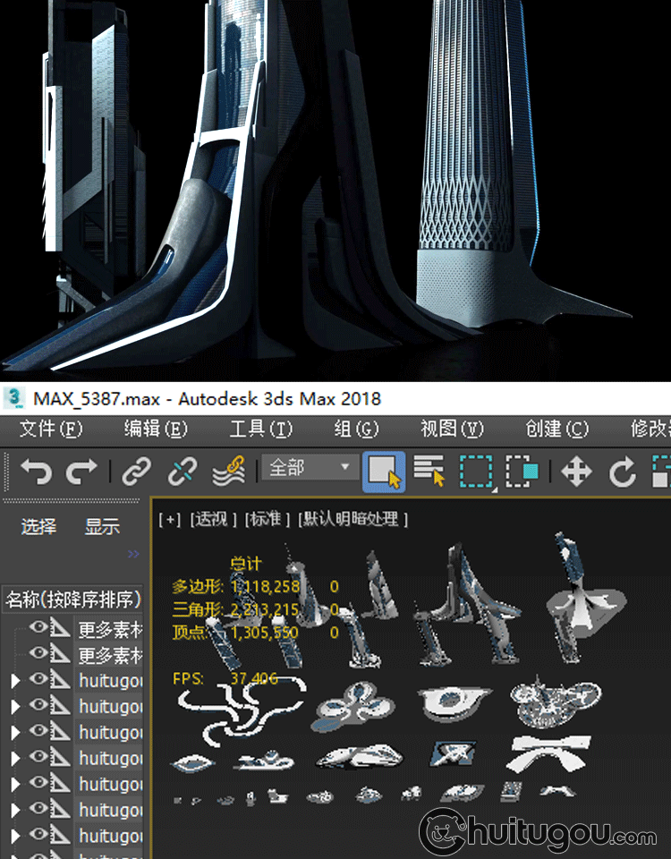Click the Unlink Selection chain icon
Viewport: 671px width, 859px height.
click(183, 471)
